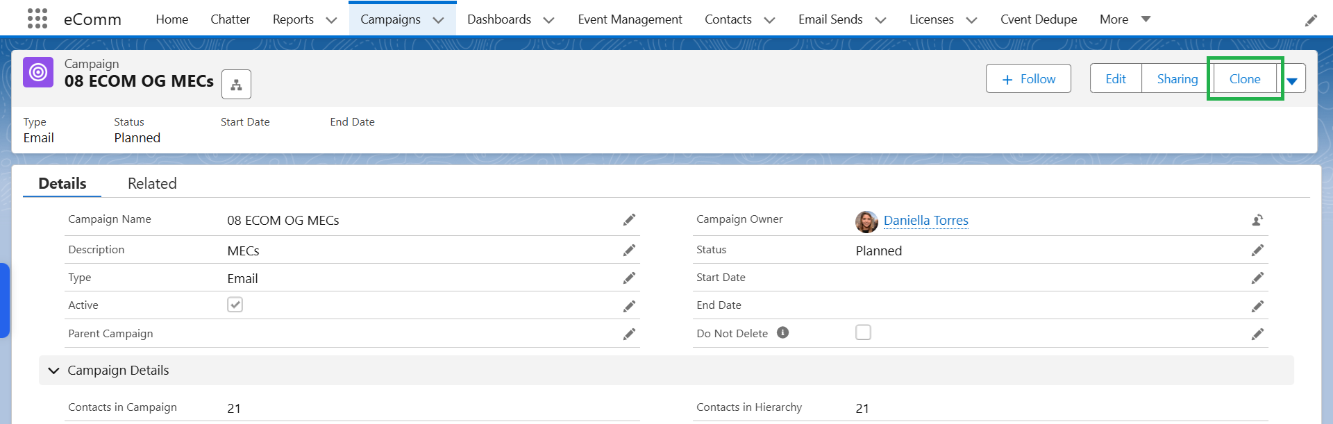1333x424 pixels.
Task: Open Event Management tab
Action: 630,19
